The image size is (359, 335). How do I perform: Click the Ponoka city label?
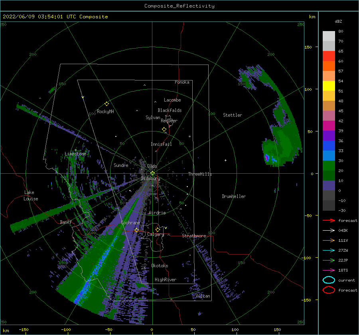pos(182,82)
